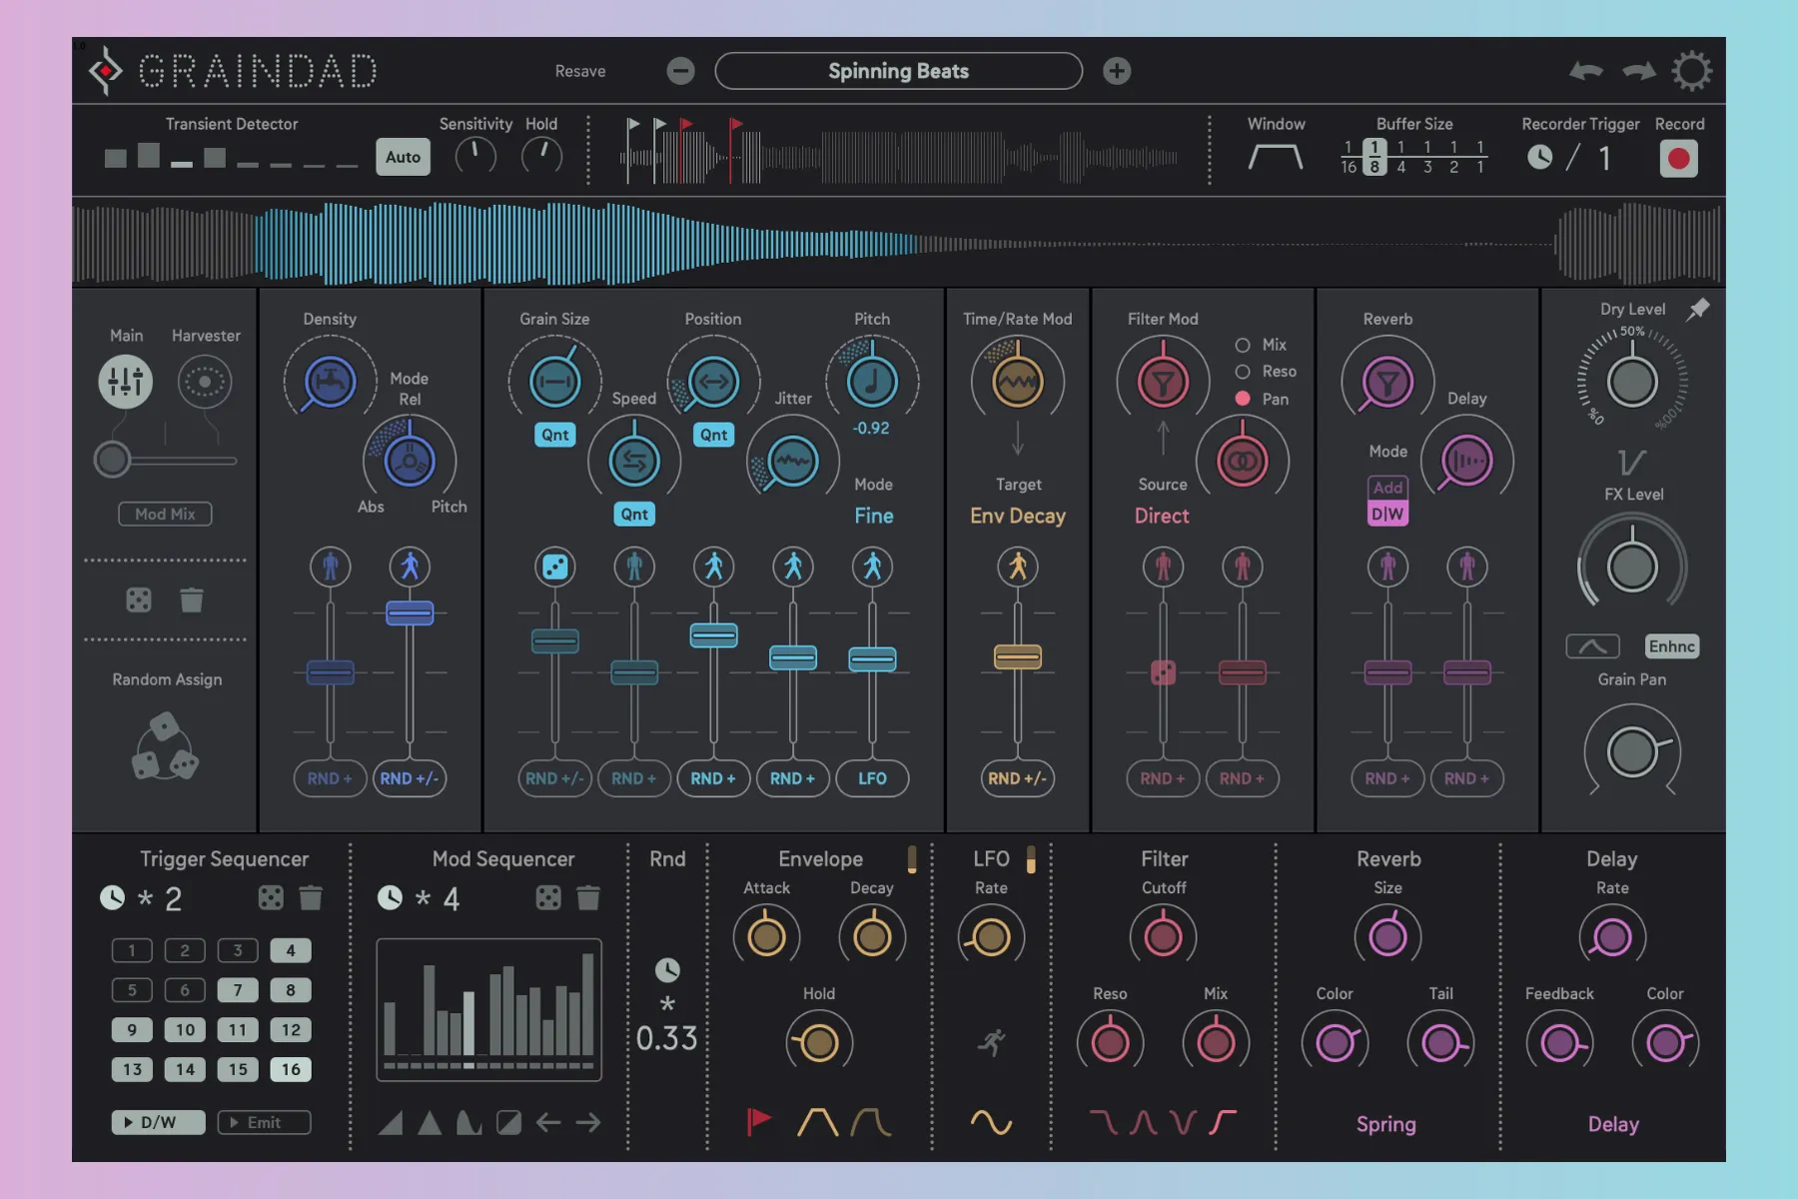Screen dimensions: 1798x1199
Task: Select the Reso radio button
Action: tap(1243, 372)
